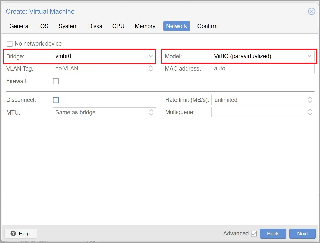Focus the MAC address field
Screen dimensions: 320x243
(x=263, y=69)
